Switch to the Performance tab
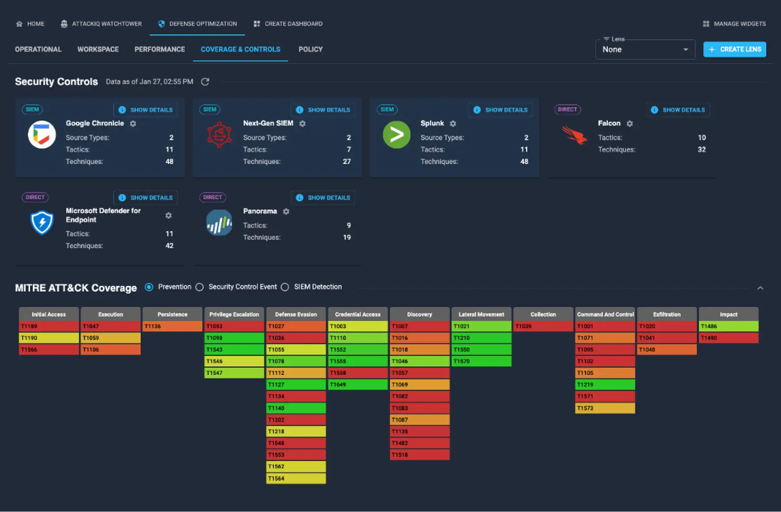This screenshot has width=781, height=512. click(x=160, y=49)
